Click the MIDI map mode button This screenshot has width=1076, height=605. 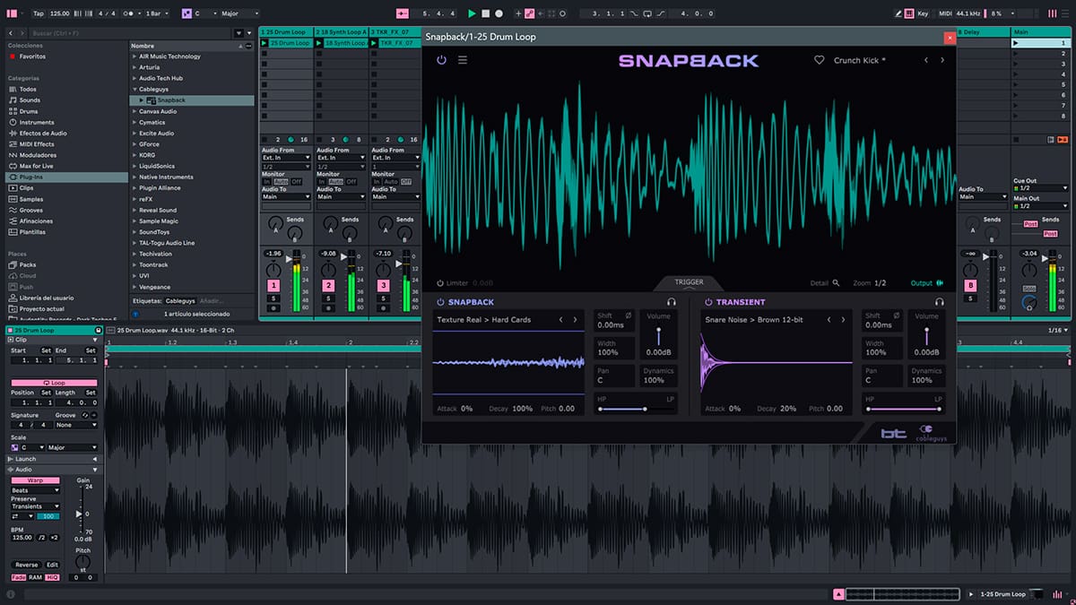pos(944,13)
